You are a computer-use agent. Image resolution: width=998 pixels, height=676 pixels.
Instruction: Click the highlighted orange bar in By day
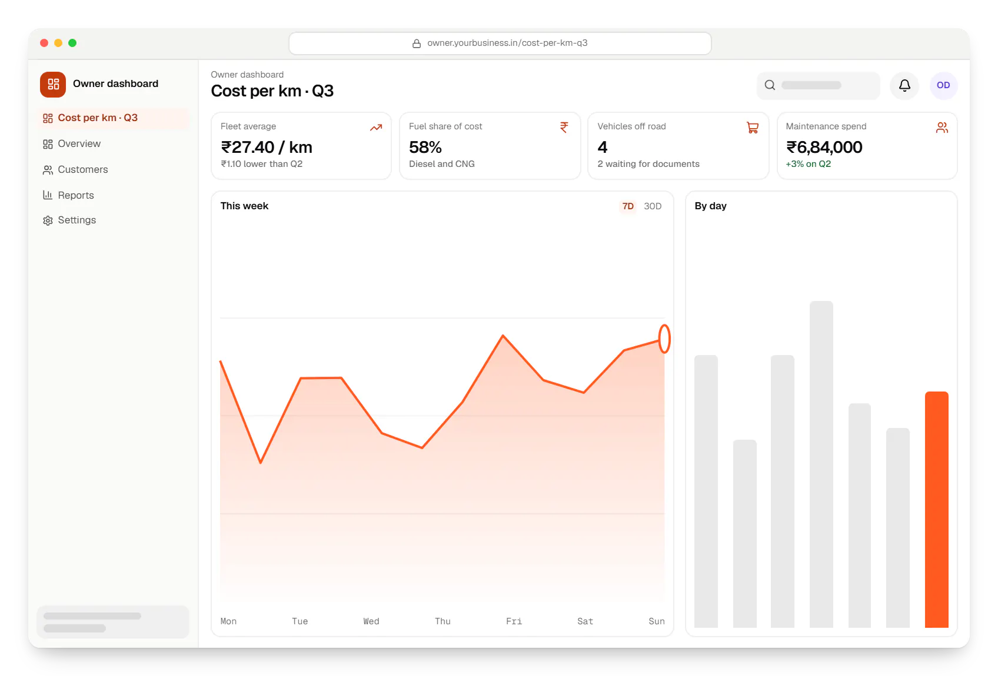click(x=936, y=510)
